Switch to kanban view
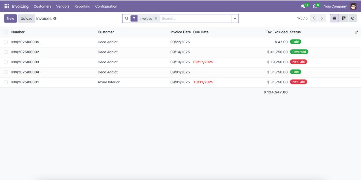 pyautogui.click(x=344, y=18)
